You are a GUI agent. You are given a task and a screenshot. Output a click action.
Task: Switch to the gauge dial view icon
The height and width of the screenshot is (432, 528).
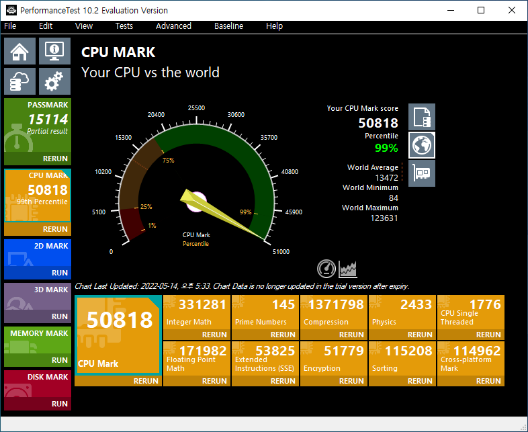point(326,269)
